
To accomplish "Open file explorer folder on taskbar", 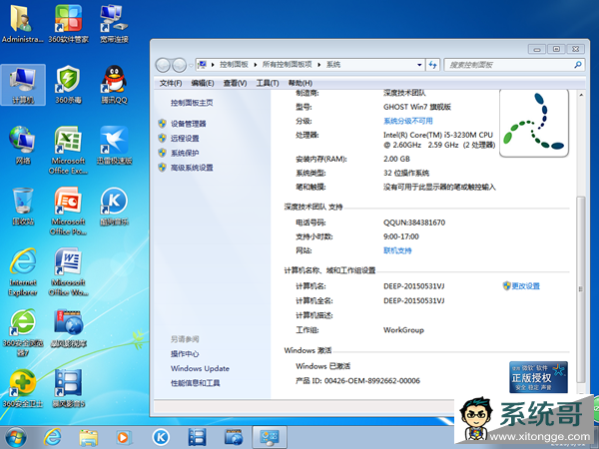I will (x=88, y=438).
